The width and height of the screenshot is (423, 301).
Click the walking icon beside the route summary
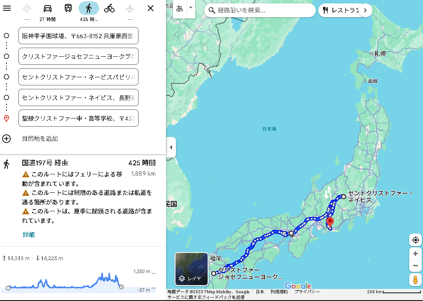6,164
